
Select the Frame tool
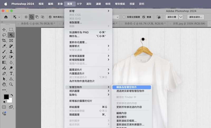click(11, 40)
